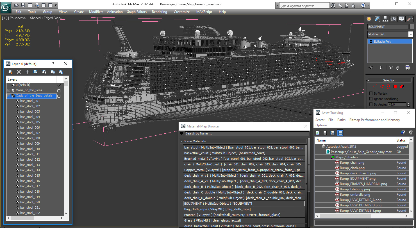Open the Display command panel tab
The height and width of the screenshot is (228, 416).
pyautogui.click(x=401, y=19)
